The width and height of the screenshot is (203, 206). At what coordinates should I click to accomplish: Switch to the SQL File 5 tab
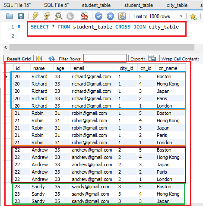pos(56,5)
